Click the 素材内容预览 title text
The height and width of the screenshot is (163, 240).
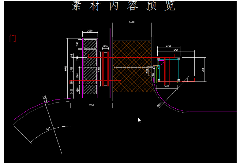(x=123, y=6)
